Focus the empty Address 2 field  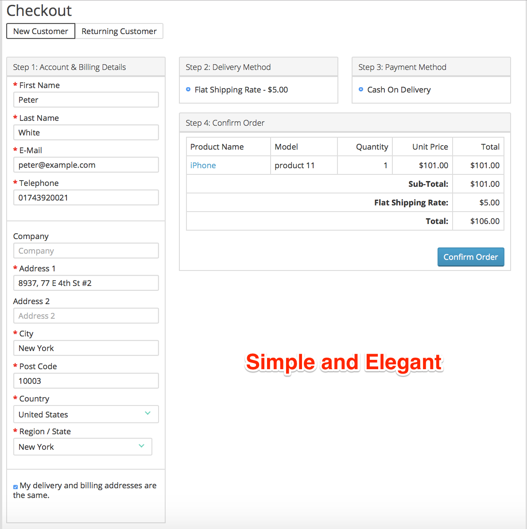(86, 316)
